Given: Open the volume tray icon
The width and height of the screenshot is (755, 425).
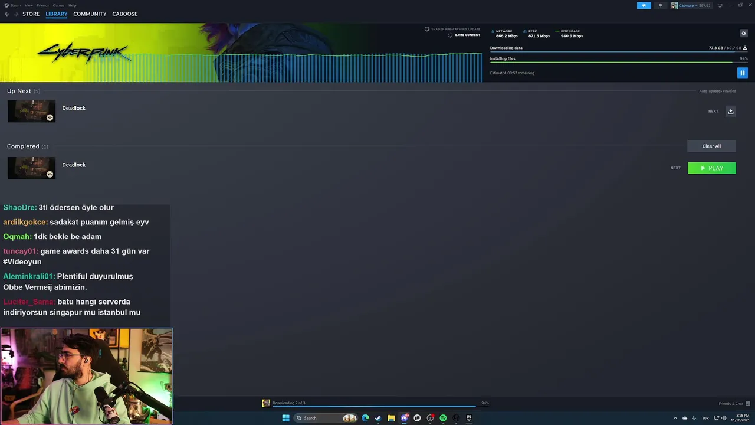Looking at the screenshot, I should pos(724,418).
